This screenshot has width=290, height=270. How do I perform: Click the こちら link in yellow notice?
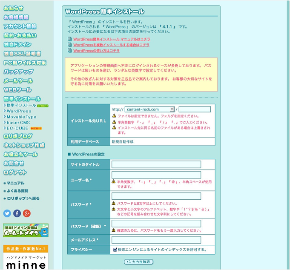coord(126,79)
